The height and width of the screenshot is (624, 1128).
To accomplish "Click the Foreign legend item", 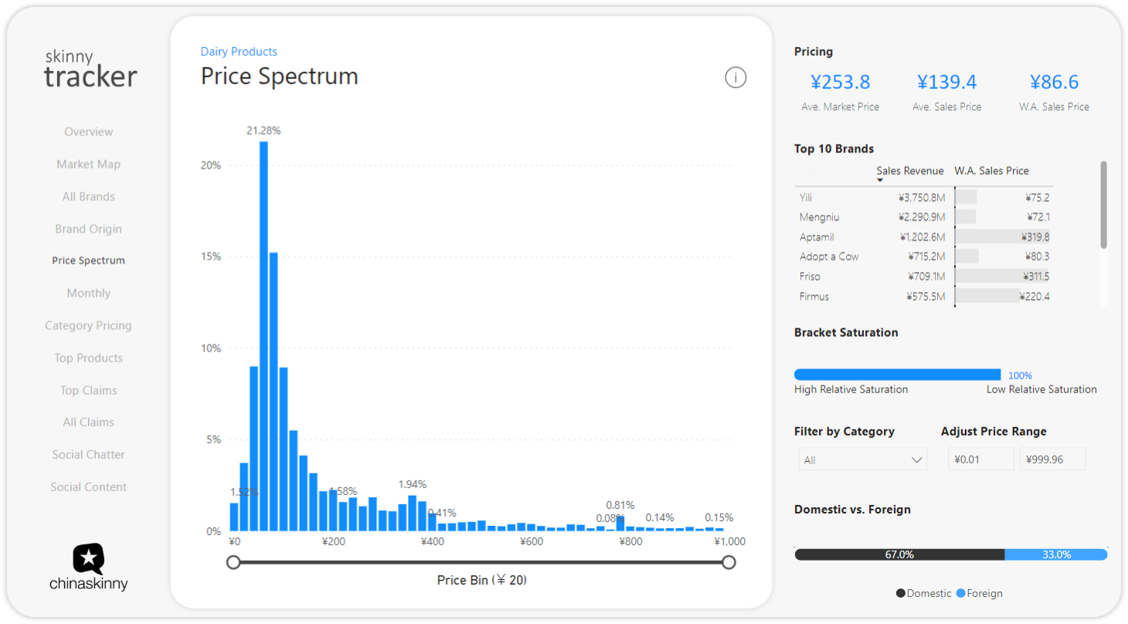I will (x=980, y=593).
